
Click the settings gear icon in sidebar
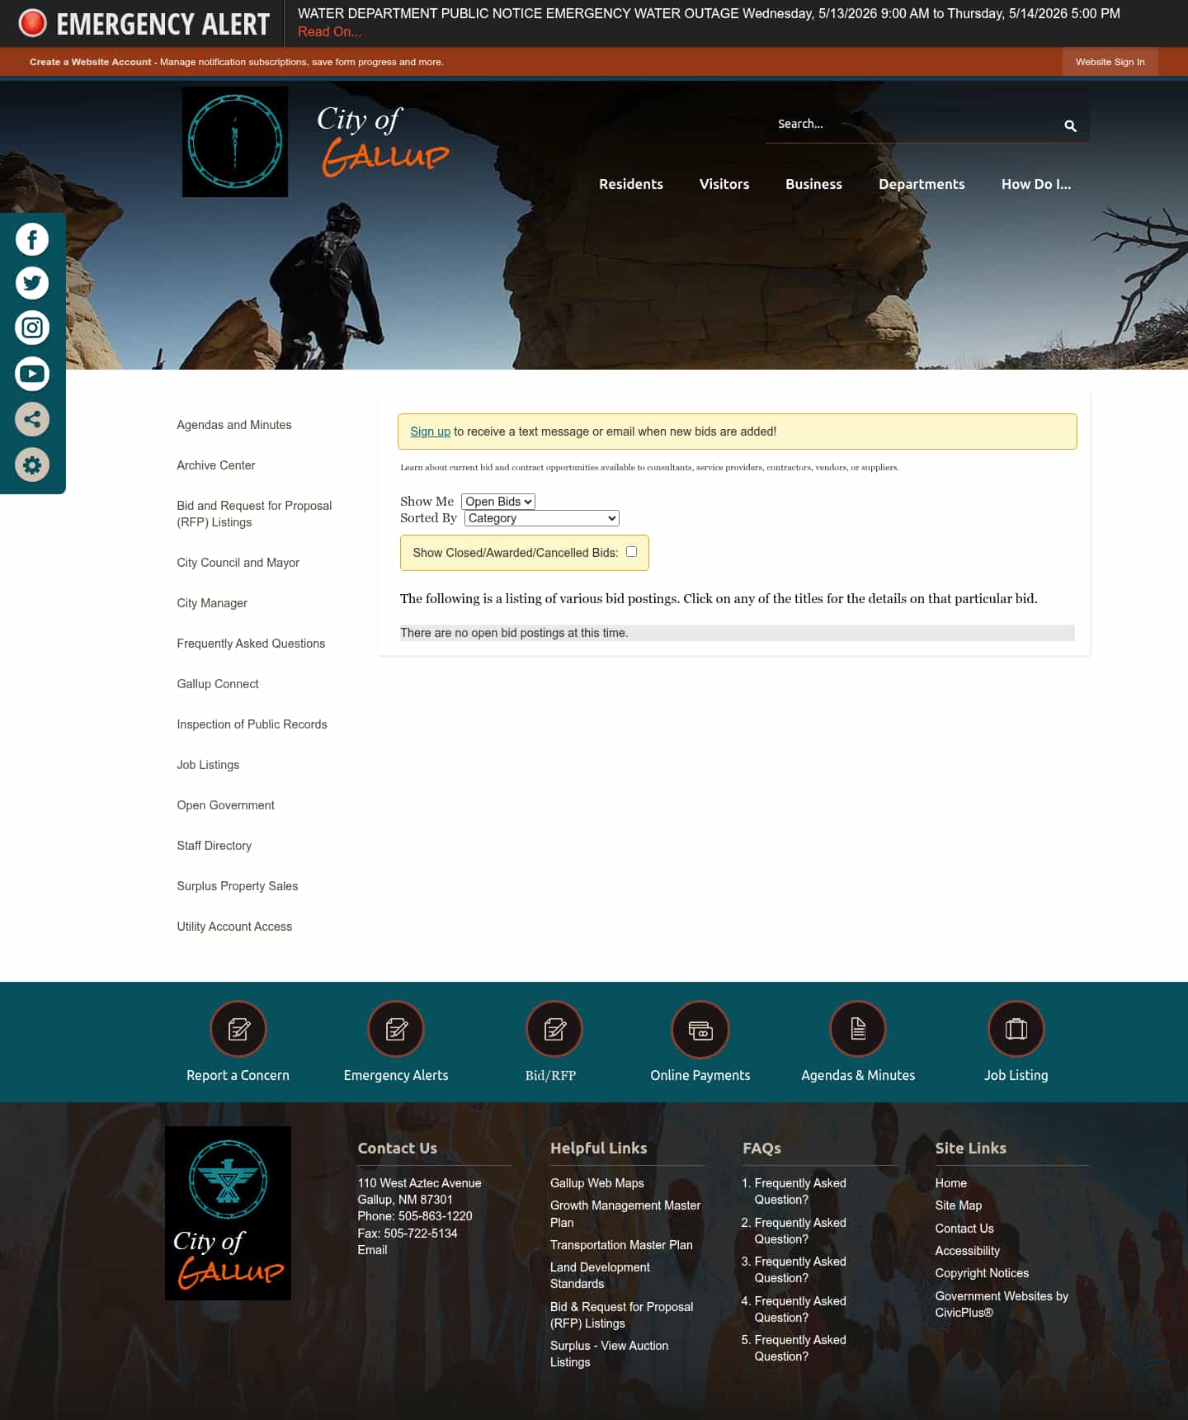pyautogui.click(x=32, y=465)
